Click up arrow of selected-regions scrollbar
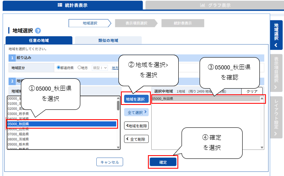Screen dimensions: 284x176 pos(262,98)
